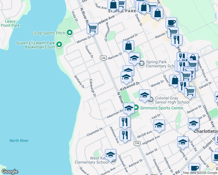Click Wendy Dr street label
This screenshot has height=175, width=218.
pos(157,84)
